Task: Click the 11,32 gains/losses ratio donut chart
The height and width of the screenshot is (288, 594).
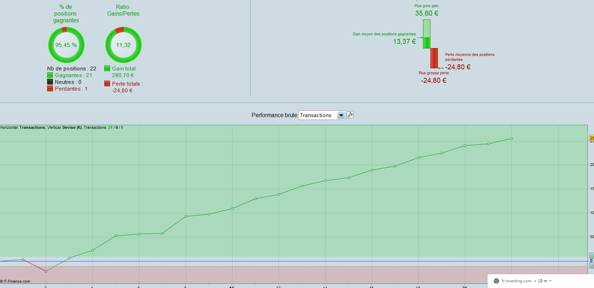Action: (x=123, y=45)
